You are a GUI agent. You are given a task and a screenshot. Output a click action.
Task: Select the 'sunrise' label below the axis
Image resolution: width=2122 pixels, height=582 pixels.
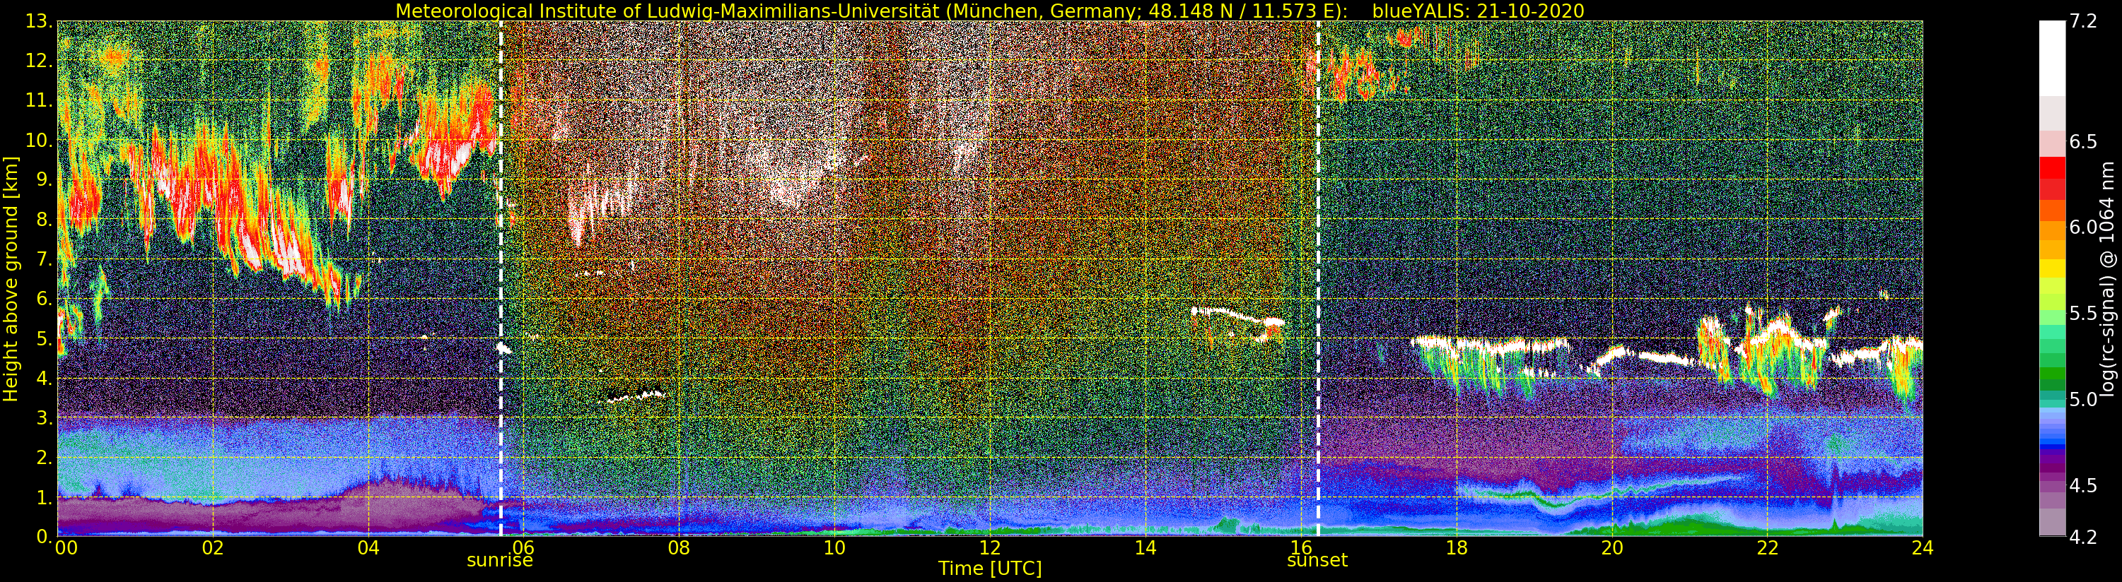click(500, 561)
